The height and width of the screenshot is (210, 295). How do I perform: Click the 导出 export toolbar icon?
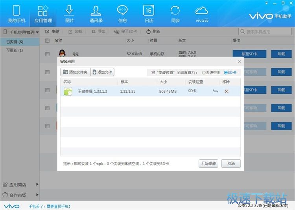94,31
